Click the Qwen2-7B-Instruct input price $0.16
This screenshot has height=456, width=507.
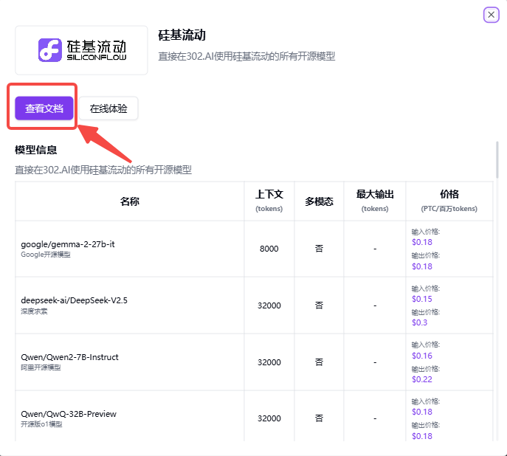click(422, 356)
